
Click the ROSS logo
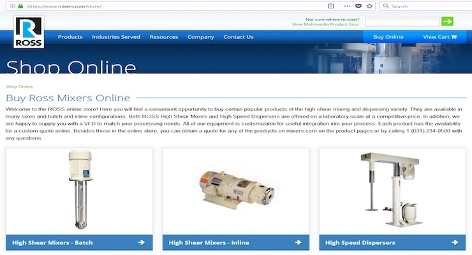point(29,32)
